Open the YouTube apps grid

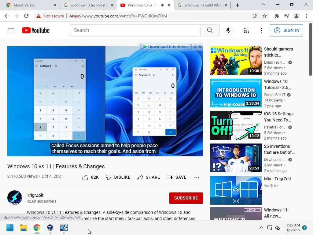[x=247, y=30]
